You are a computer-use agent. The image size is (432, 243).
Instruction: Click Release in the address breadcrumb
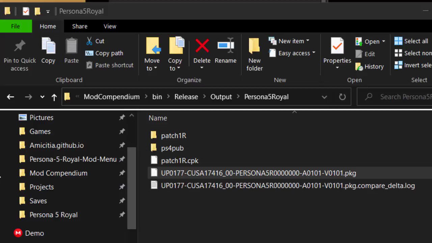(186, 97)
